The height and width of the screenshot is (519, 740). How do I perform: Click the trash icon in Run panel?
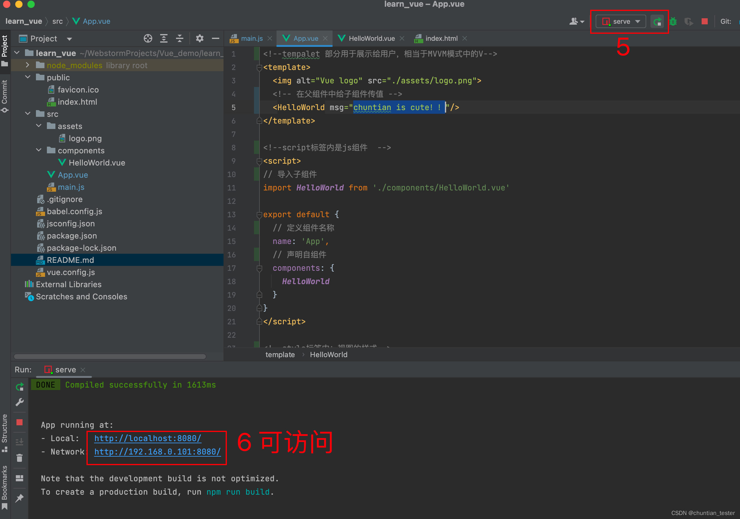[x=20, y=458]
